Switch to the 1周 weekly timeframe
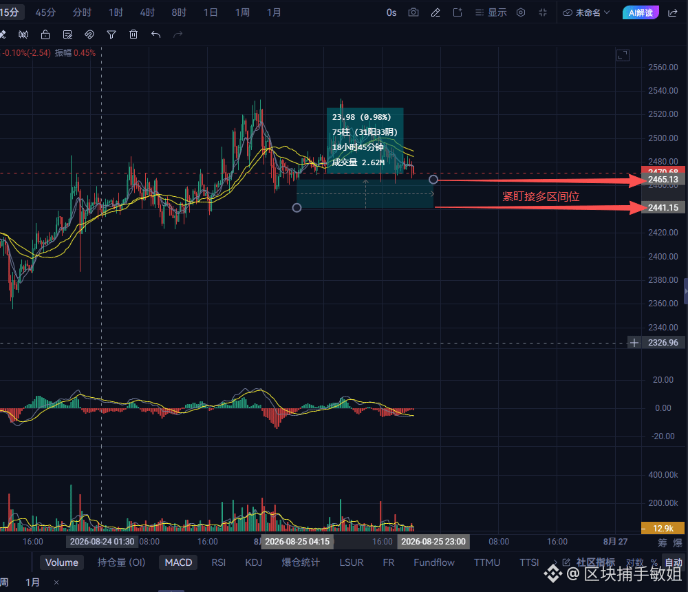Viewport: 688px width, 592px height. tap(242, 12)
